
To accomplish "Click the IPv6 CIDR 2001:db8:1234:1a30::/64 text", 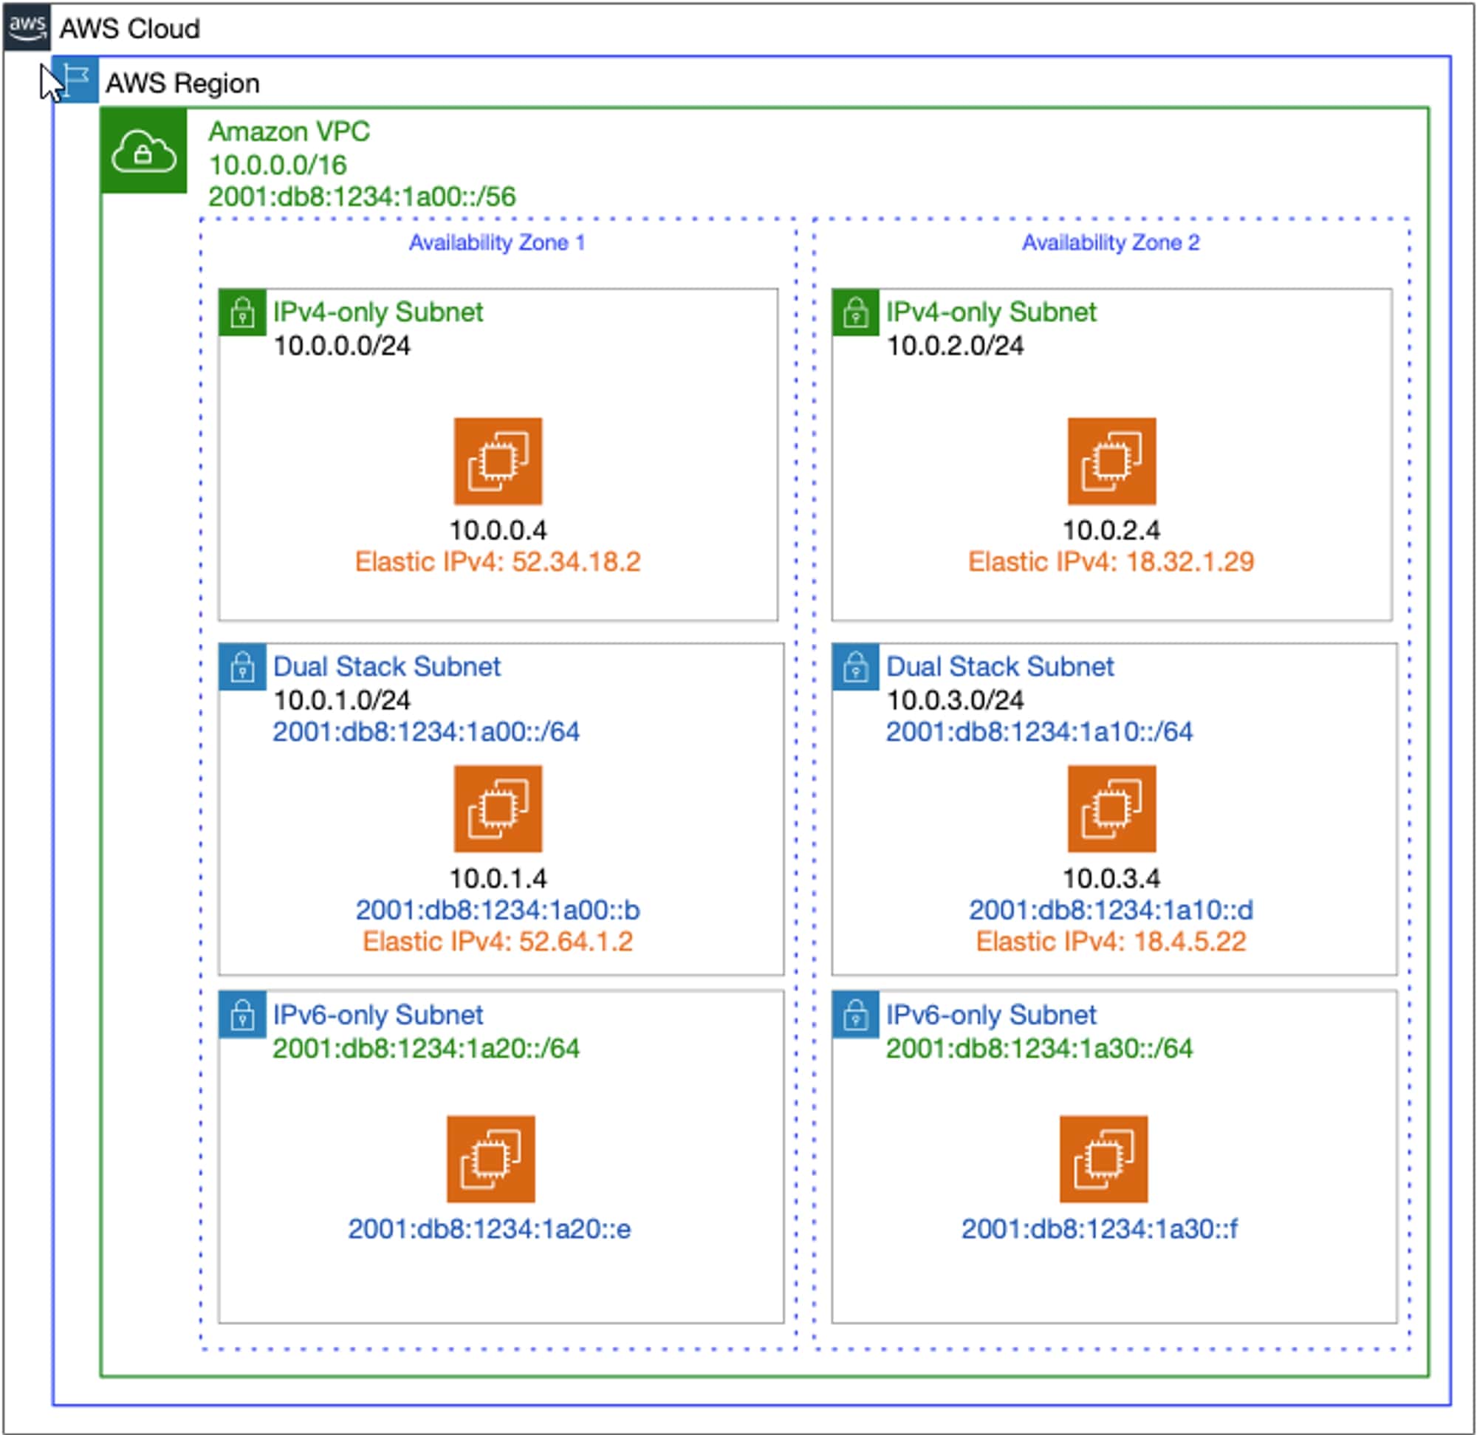I will click(x=1038, y=1047).
